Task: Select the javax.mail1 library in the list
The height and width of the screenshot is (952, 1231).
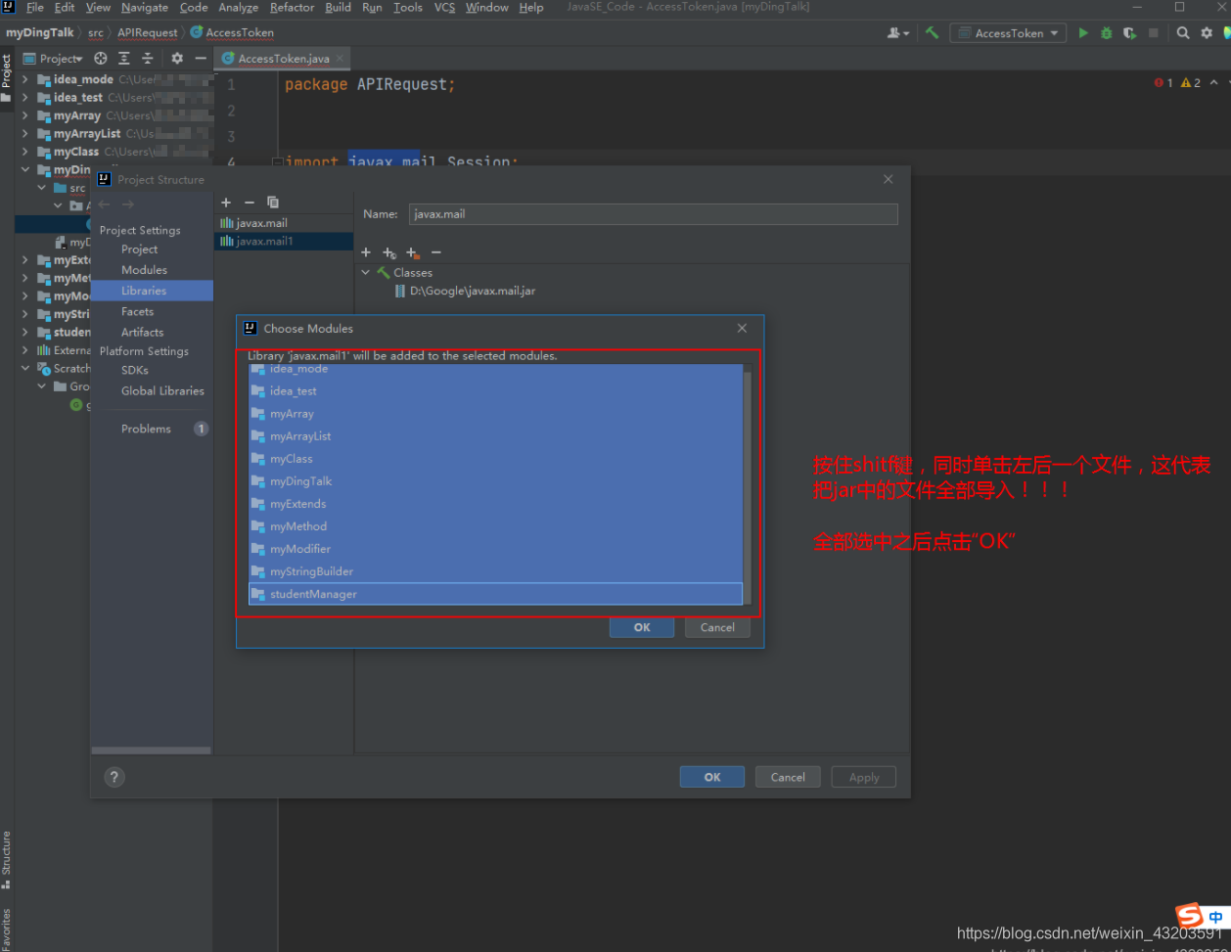Action: tap(284, 241)
